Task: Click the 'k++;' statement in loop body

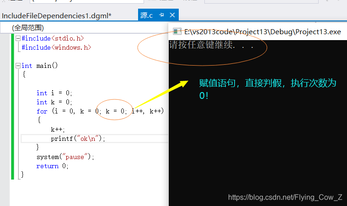Action: click(58, 129)
